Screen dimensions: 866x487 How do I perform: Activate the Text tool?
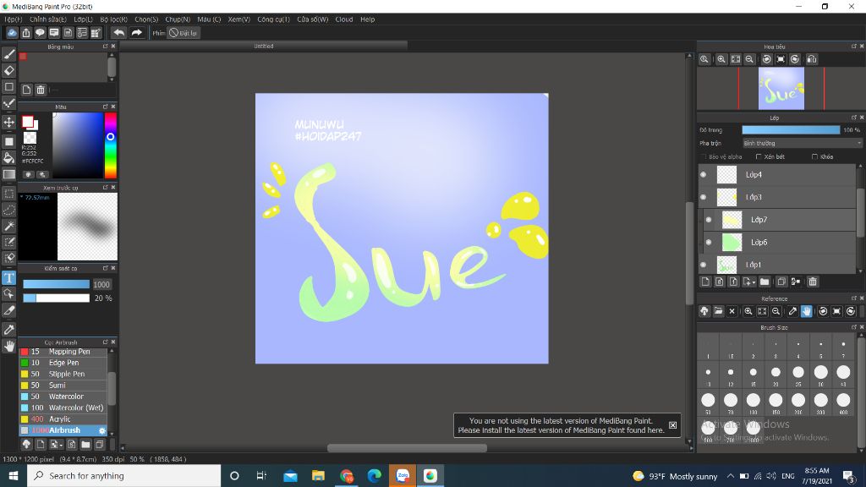(x=8, y=277)
